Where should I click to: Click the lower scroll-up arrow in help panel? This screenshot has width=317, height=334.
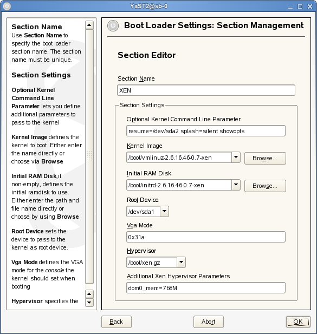point(89,294)
